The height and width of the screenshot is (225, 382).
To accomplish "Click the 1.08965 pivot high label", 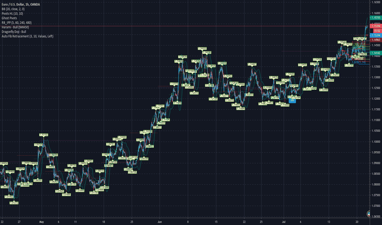I will 89,161.
